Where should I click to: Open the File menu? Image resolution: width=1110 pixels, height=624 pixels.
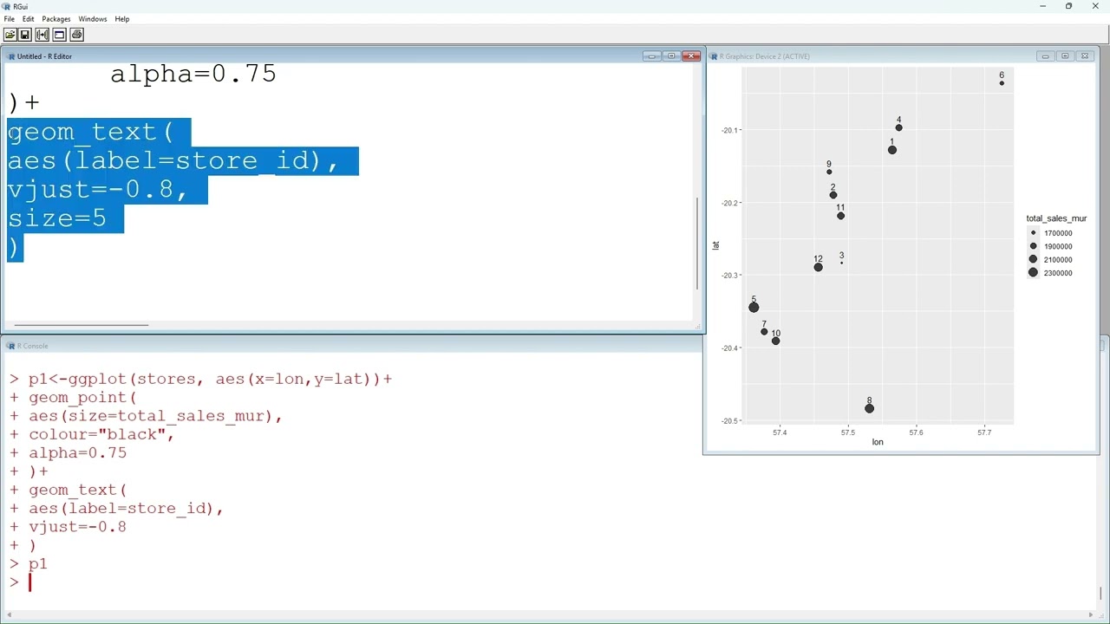click(9, 19)
